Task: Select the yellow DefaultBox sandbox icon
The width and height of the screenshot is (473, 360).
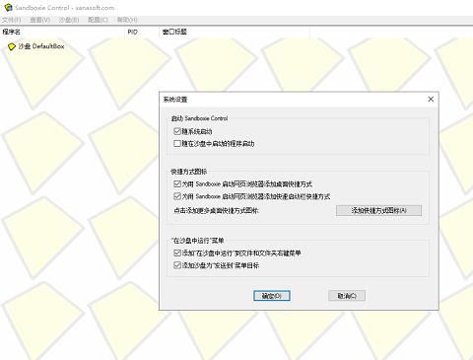Action: tap(12, 46)
